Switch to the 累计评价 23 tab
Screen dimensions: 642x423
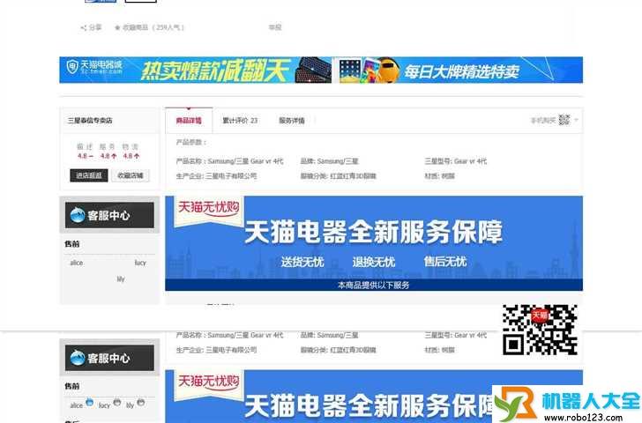240,120
